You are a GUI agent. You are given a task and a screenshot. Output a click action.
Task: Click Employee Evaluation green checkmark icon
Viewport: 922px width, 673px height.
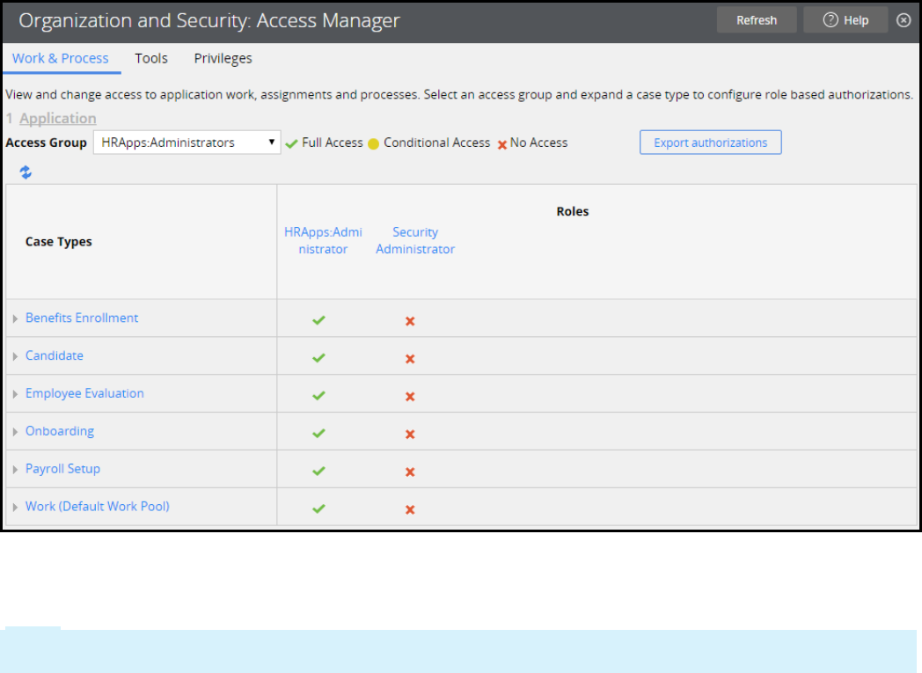coord(318,396)
